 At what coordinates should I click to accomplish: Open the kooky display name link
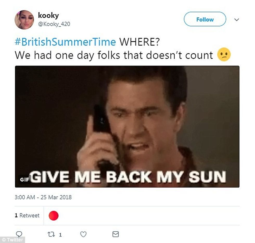[48, 15]
